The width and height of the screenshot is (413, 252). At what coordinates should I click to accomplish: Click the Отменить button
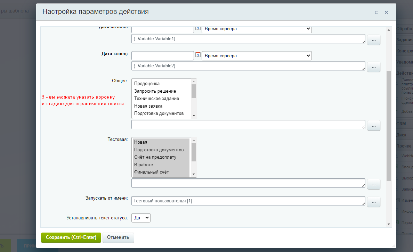pos(118,237)
